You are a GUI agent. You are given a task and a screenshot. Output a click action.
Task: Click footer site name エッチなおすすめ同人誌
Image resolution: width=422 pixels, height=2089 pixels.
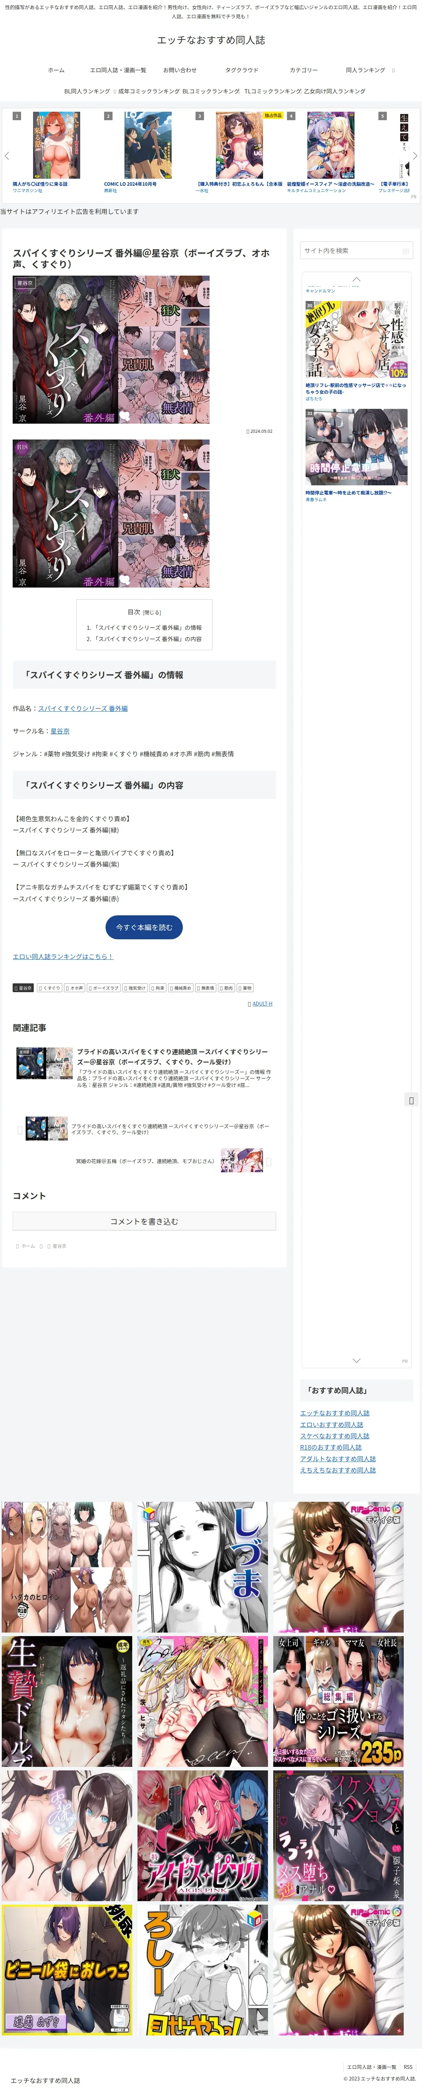(x=45, y=2080)
